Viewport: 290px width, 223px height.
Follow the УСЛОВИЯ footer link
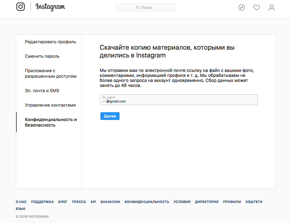pos(182,202)
